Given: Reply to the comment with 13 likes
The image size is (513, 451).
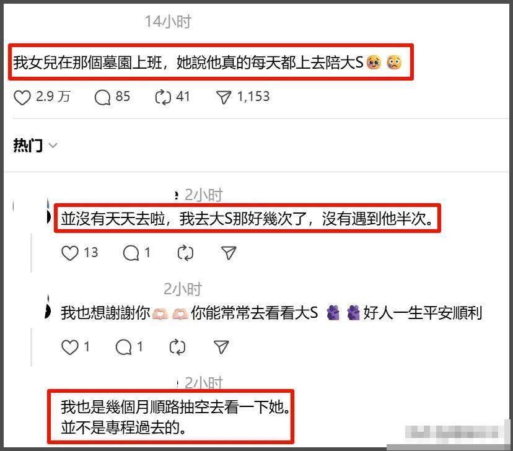Looking at the screenshot, I should 131,253.
